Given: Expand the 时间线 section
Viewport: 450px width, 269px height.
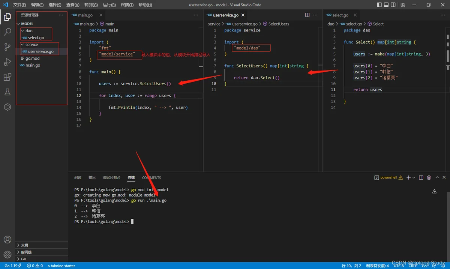Looking at the screenshot, I should pos(42,252).
